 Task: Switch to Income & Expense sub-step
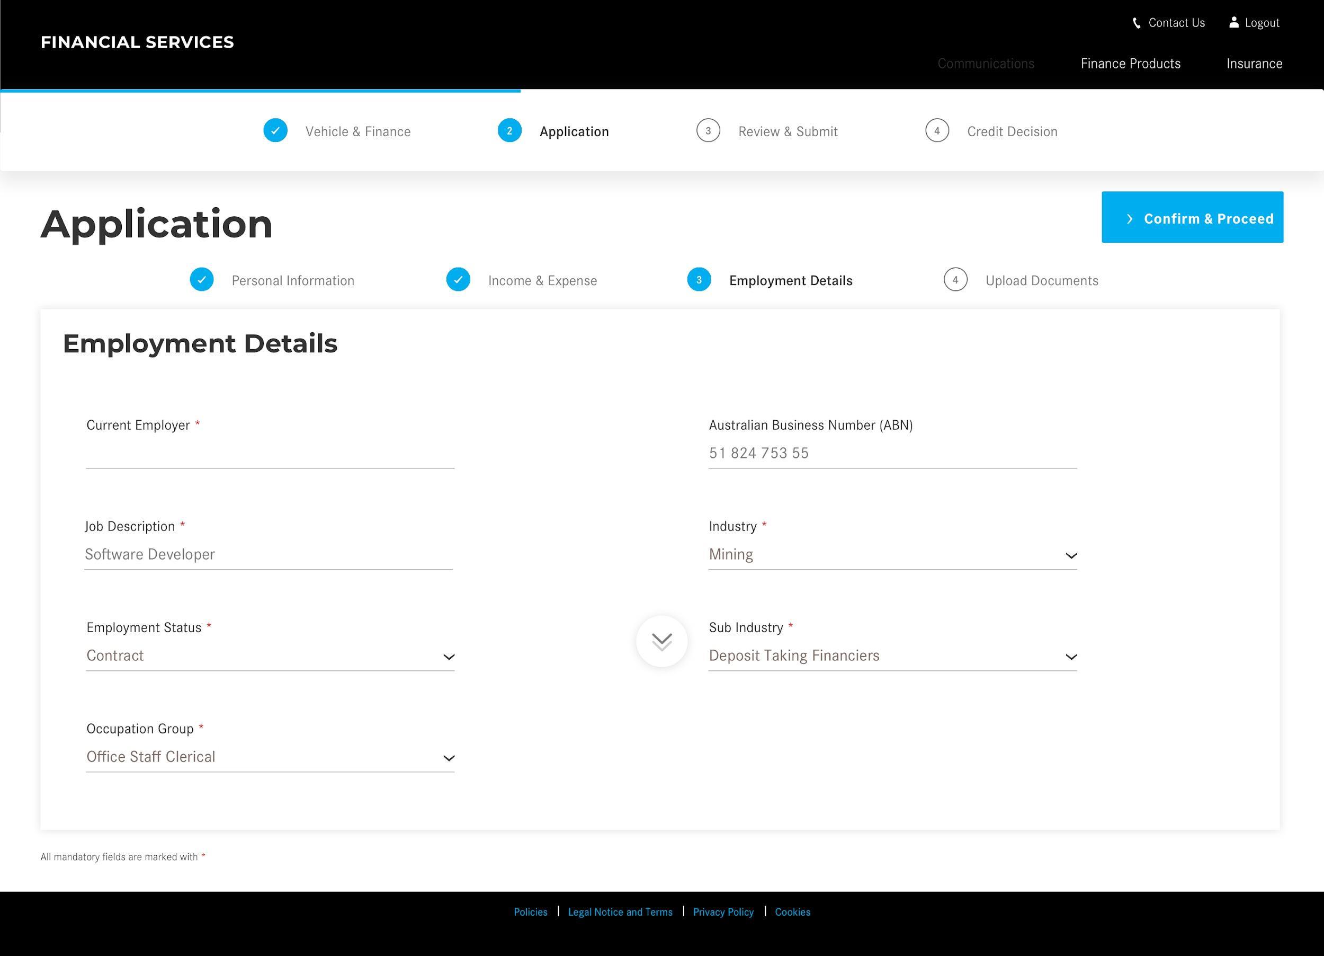pyautogui.click(x=542, y=281)
